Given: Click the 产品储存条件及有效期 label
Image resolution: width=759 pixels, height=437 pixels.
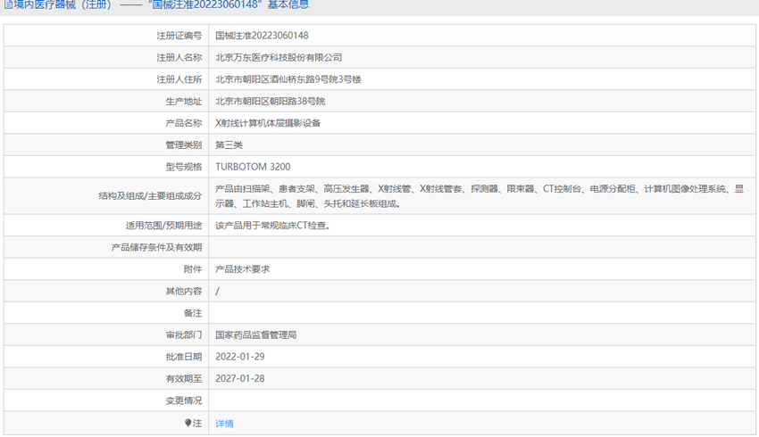Looking at the screenshot, I should tap(156, 248).
